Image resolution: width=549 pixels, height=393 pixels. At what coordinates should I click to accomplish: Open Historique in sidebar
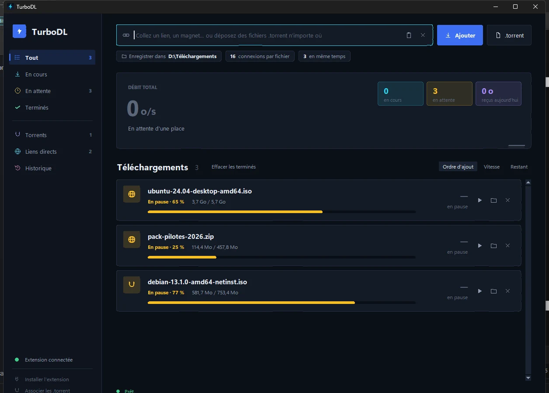tap(52, 168)
